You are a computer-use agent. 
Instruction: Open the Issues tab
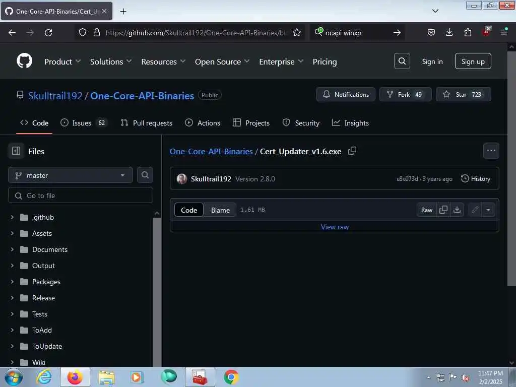[84, 123]
